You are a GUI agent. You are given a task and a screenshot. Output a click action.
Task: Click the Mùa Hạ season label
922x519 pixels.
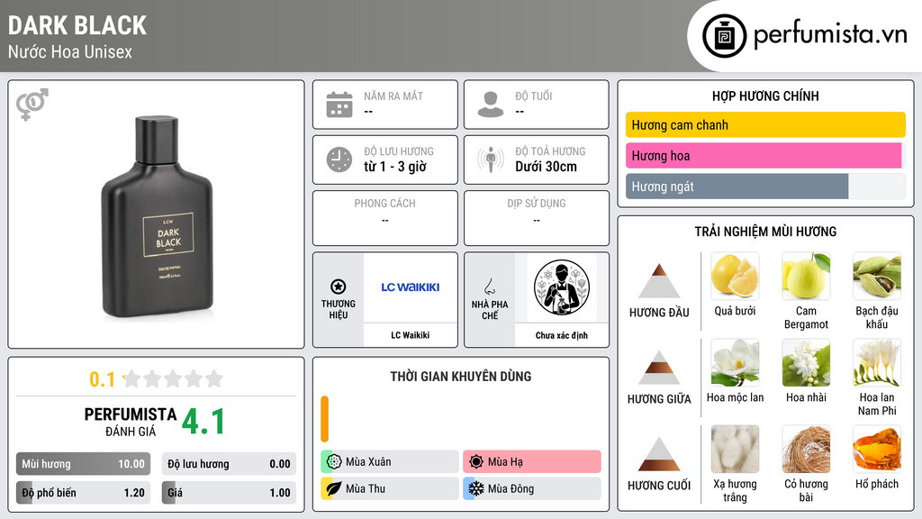tap(505, 462)
